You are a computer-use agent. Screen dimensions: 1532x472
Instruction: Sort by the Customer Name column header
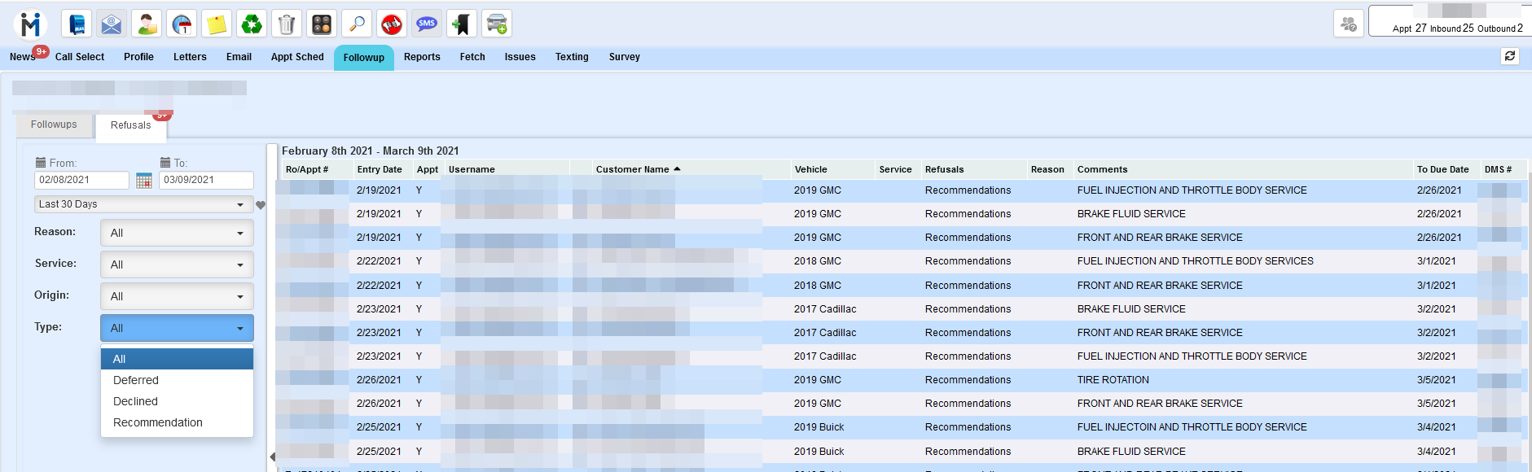633,170
